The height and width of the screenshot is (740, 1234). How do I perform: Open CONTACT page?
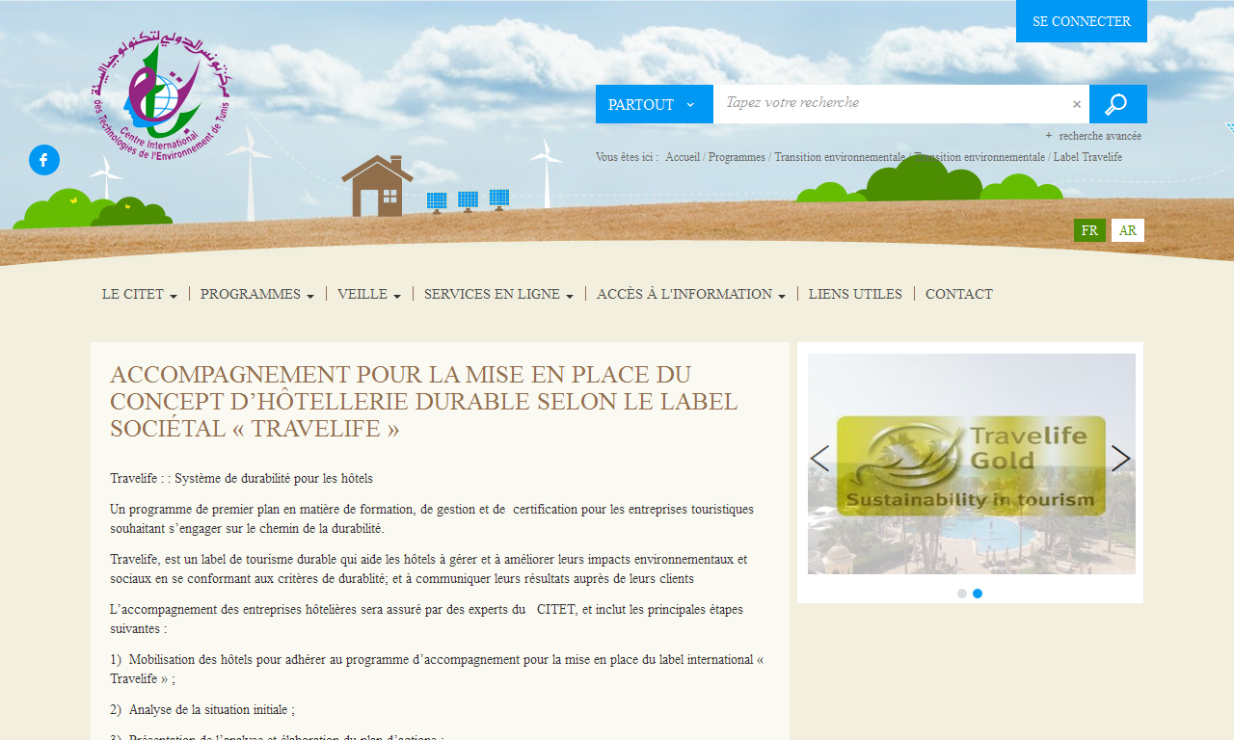coord(959,294)
